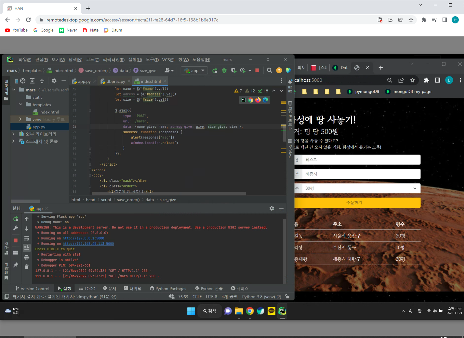Open KakaoTalk from the remote taskbar
Screen dimensions: 464x338
pos(272,311)
